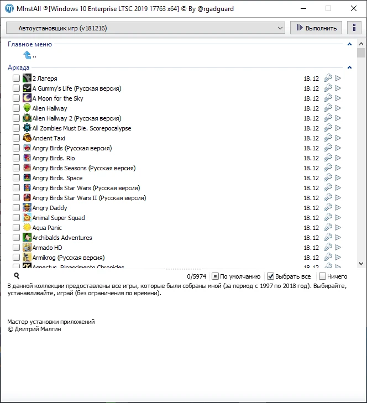
Task: Click the magnifier search icon
Action: (17, 276)
